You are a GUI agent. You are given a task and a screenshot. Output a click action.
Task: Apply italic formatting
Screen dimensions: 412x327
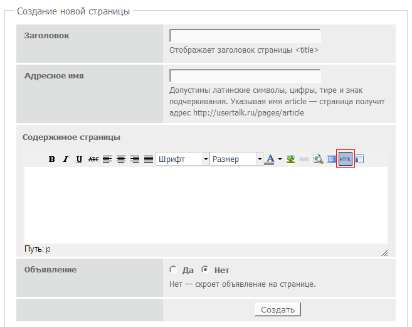(65, 159)
